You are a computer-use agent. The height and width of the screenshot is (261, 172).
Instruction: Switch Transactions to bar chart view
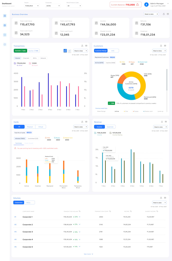coord(65,51)
